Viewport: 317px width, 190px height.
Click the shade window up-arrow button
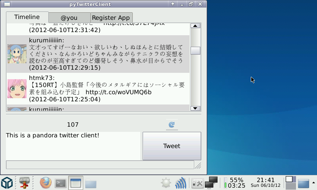pyautogui.click(x=173, y=4)
